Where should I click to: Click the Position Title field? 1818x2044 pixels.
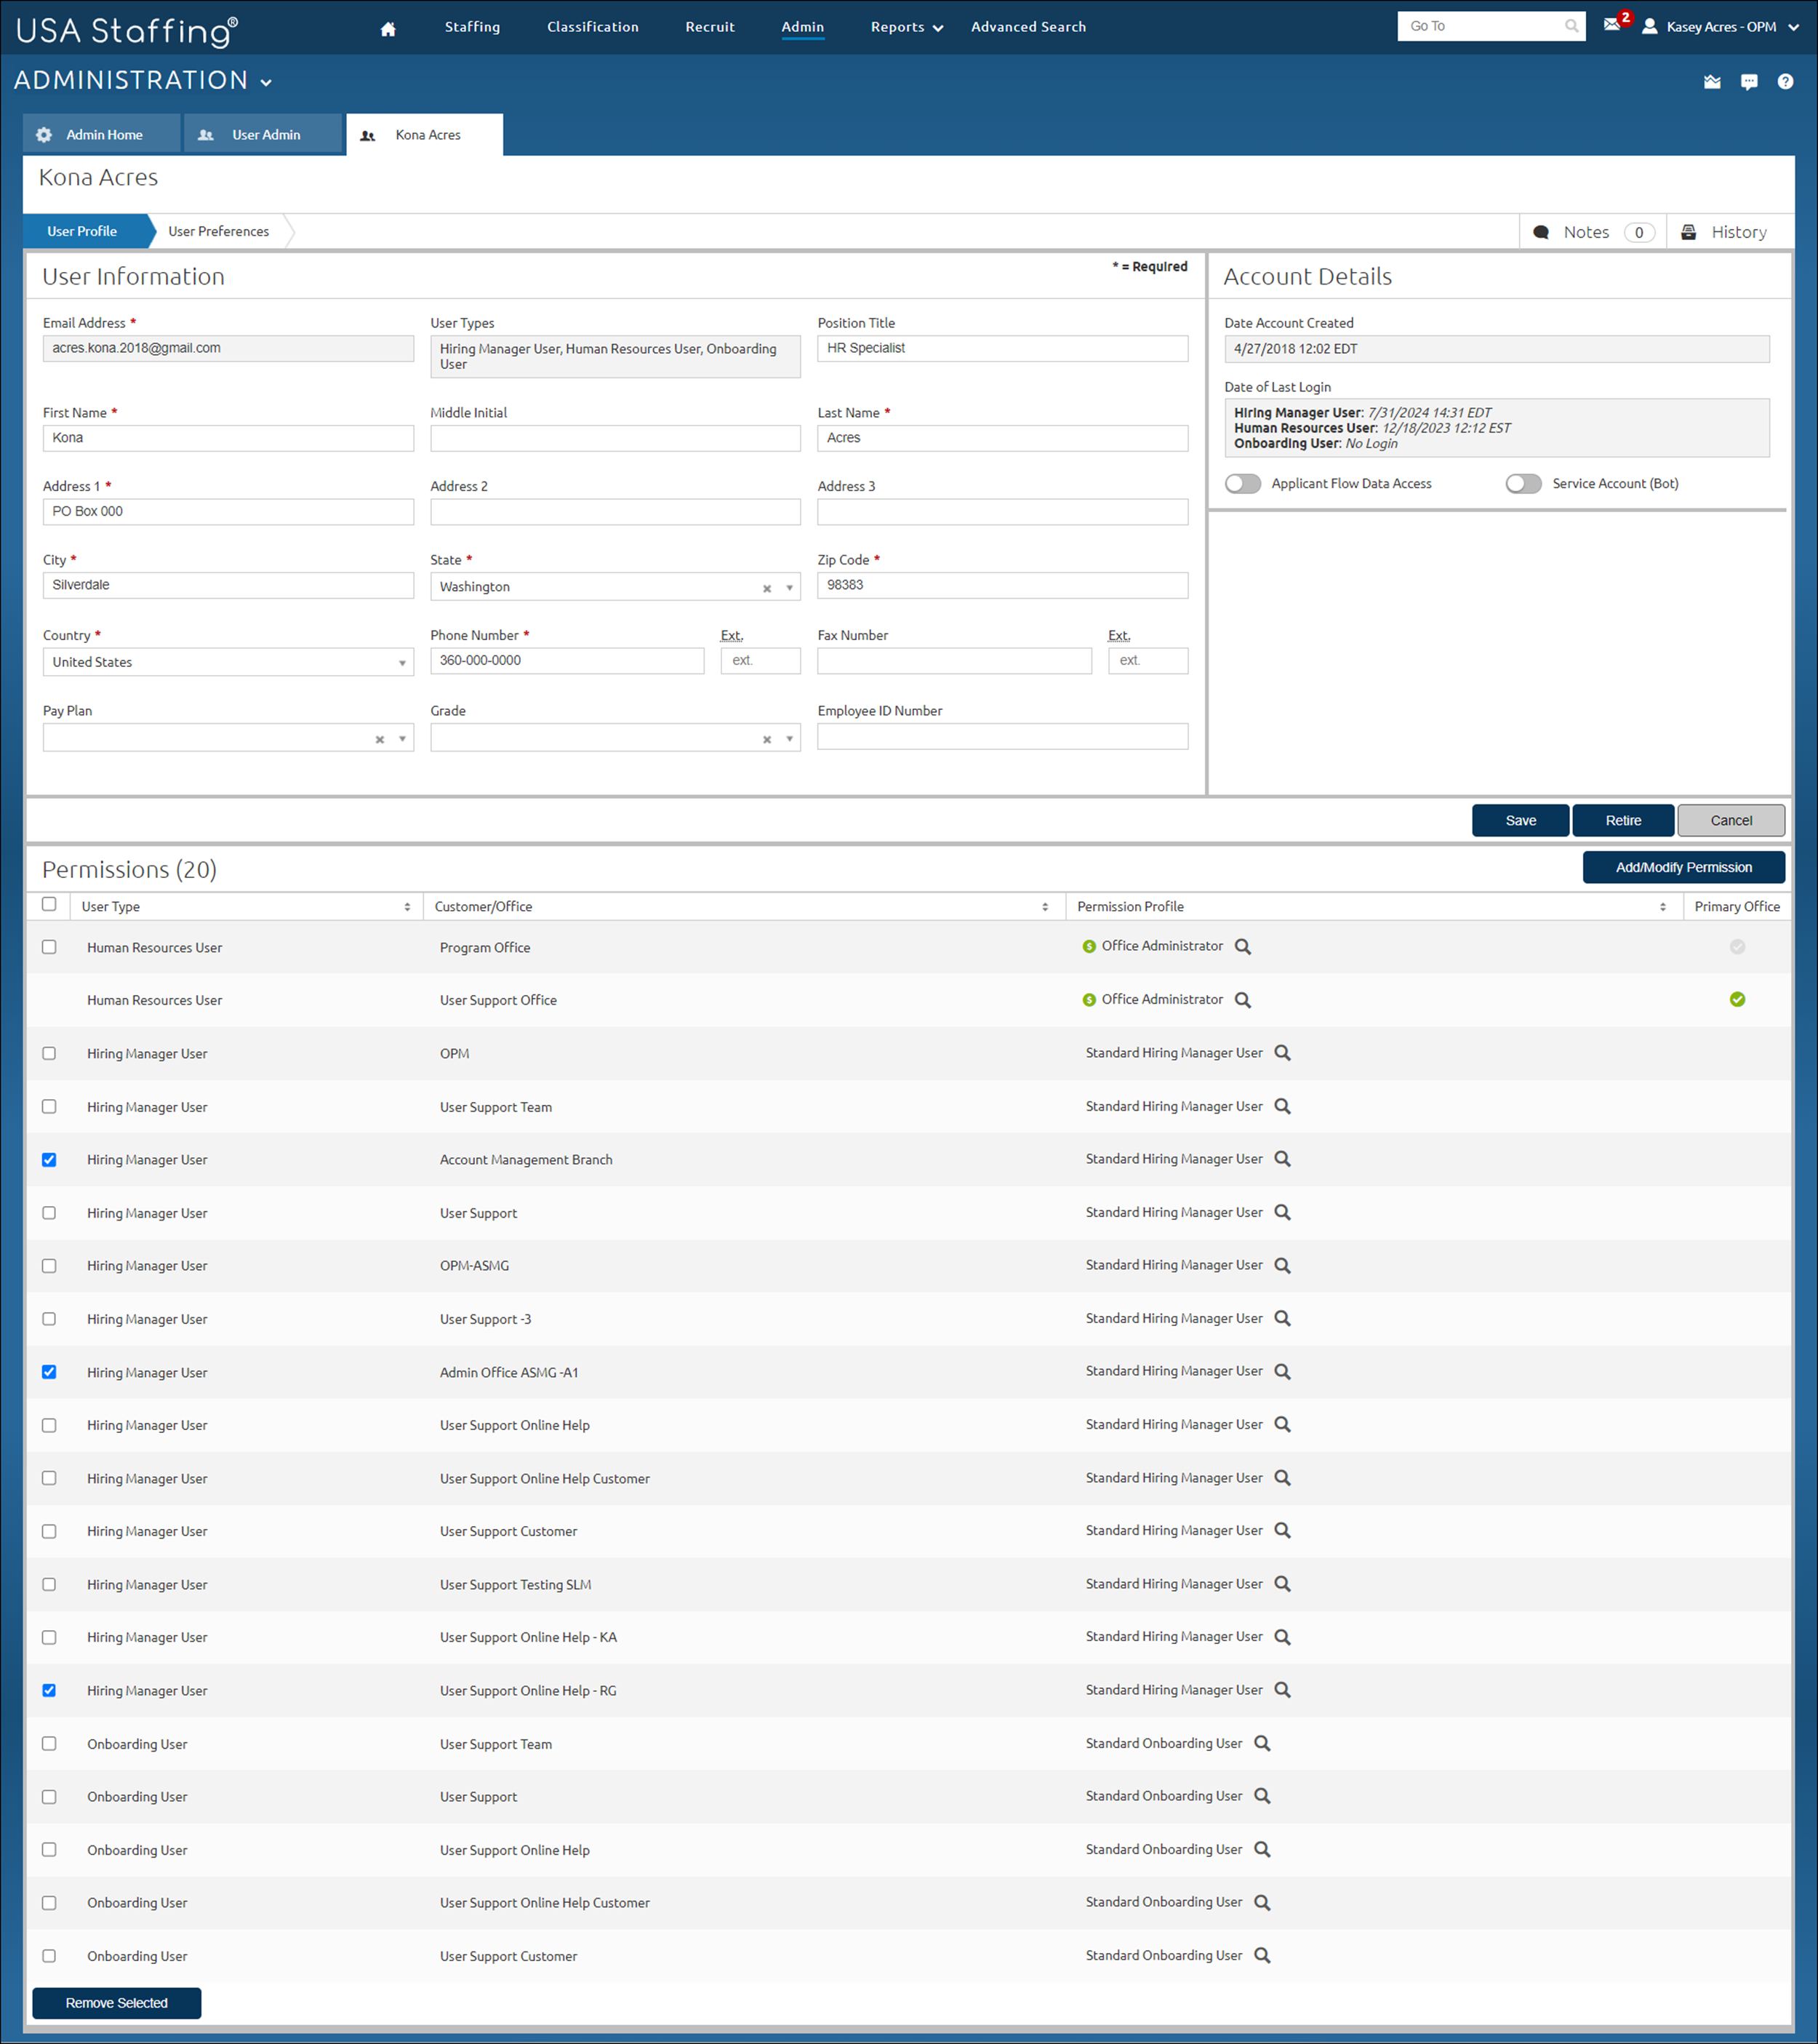(1003, 348)
